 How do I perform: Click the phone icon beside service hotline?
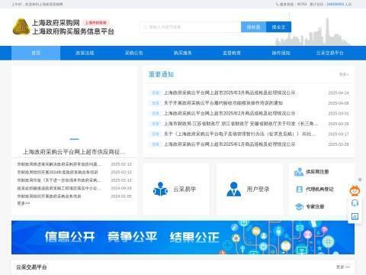pos(278,5)
